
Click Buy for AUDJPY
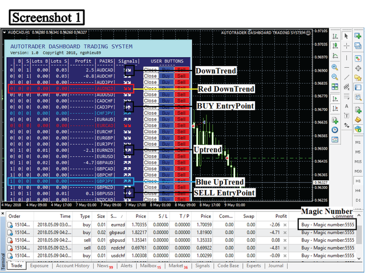(x=166, y=82)
